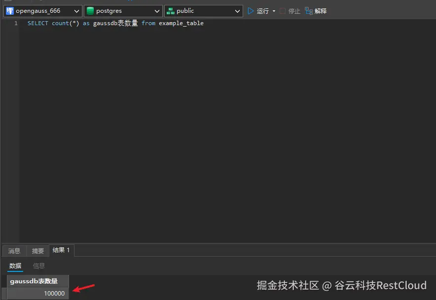This screenshot has width=436, height=300.
Task: Switch to the 消息 messages tab
Action: click(14, 251)
